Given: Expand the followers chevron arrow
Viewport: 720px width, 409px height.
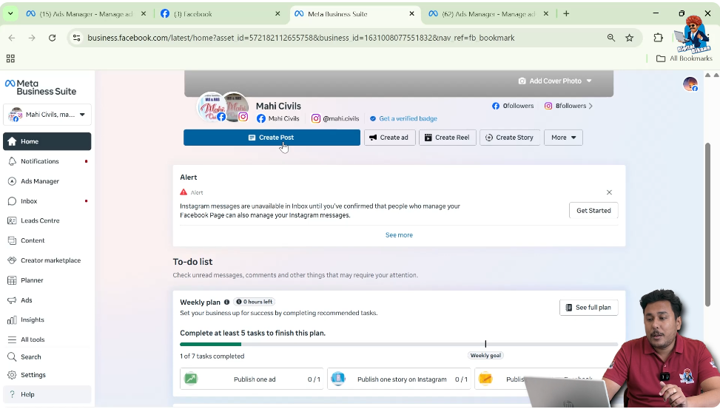Looking at the screenshot, I should coord(591,106).
